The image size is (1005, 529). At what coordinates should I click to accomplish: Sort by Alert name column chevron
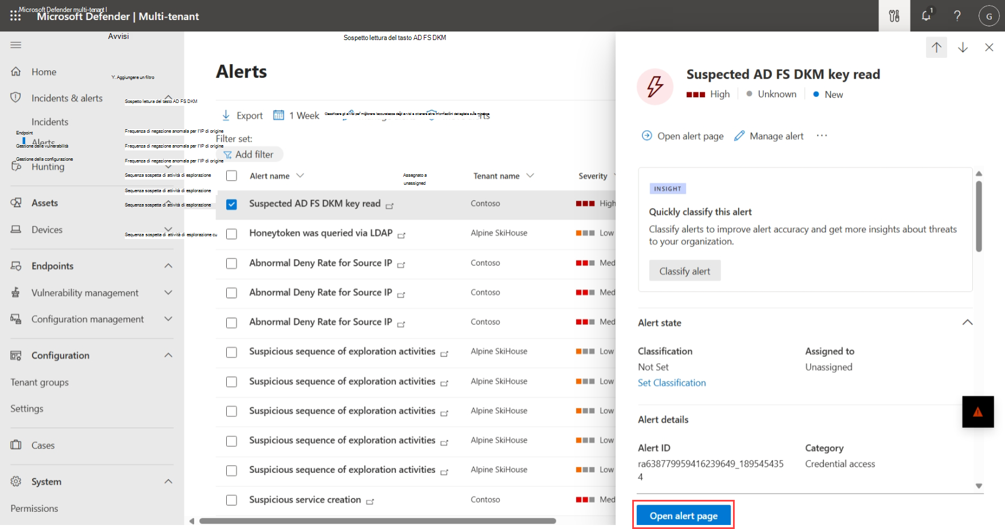pyautogui.click(x=300, y=176)
